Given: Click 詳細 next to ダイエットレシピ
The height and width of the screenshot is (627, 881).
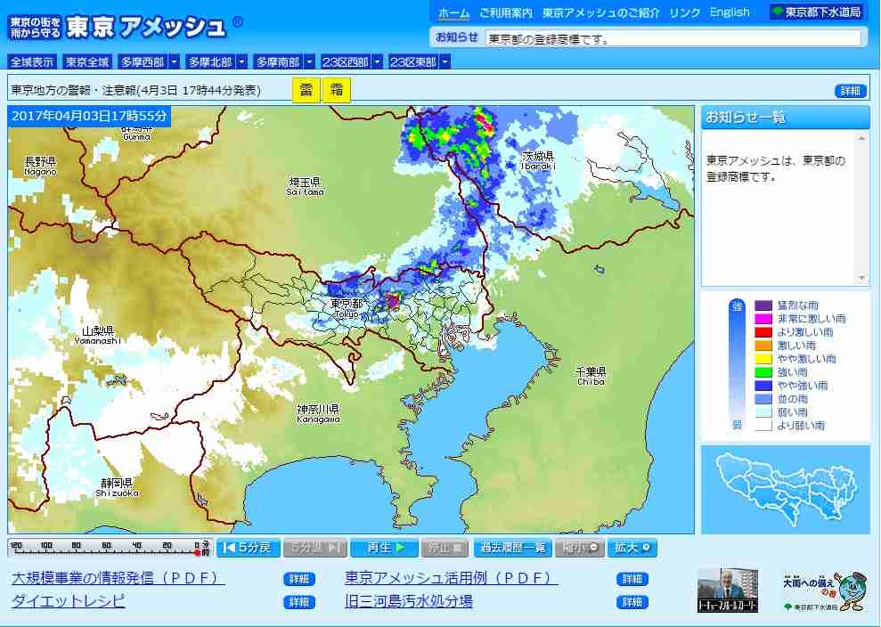Looking at the screenshot, I should [299, 602].
